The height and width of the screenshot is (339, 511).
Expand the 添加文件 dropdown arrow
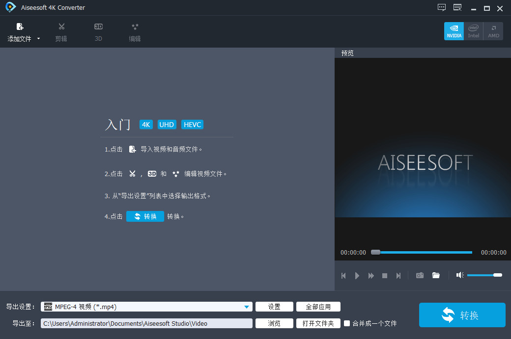[x=38, y=39]
